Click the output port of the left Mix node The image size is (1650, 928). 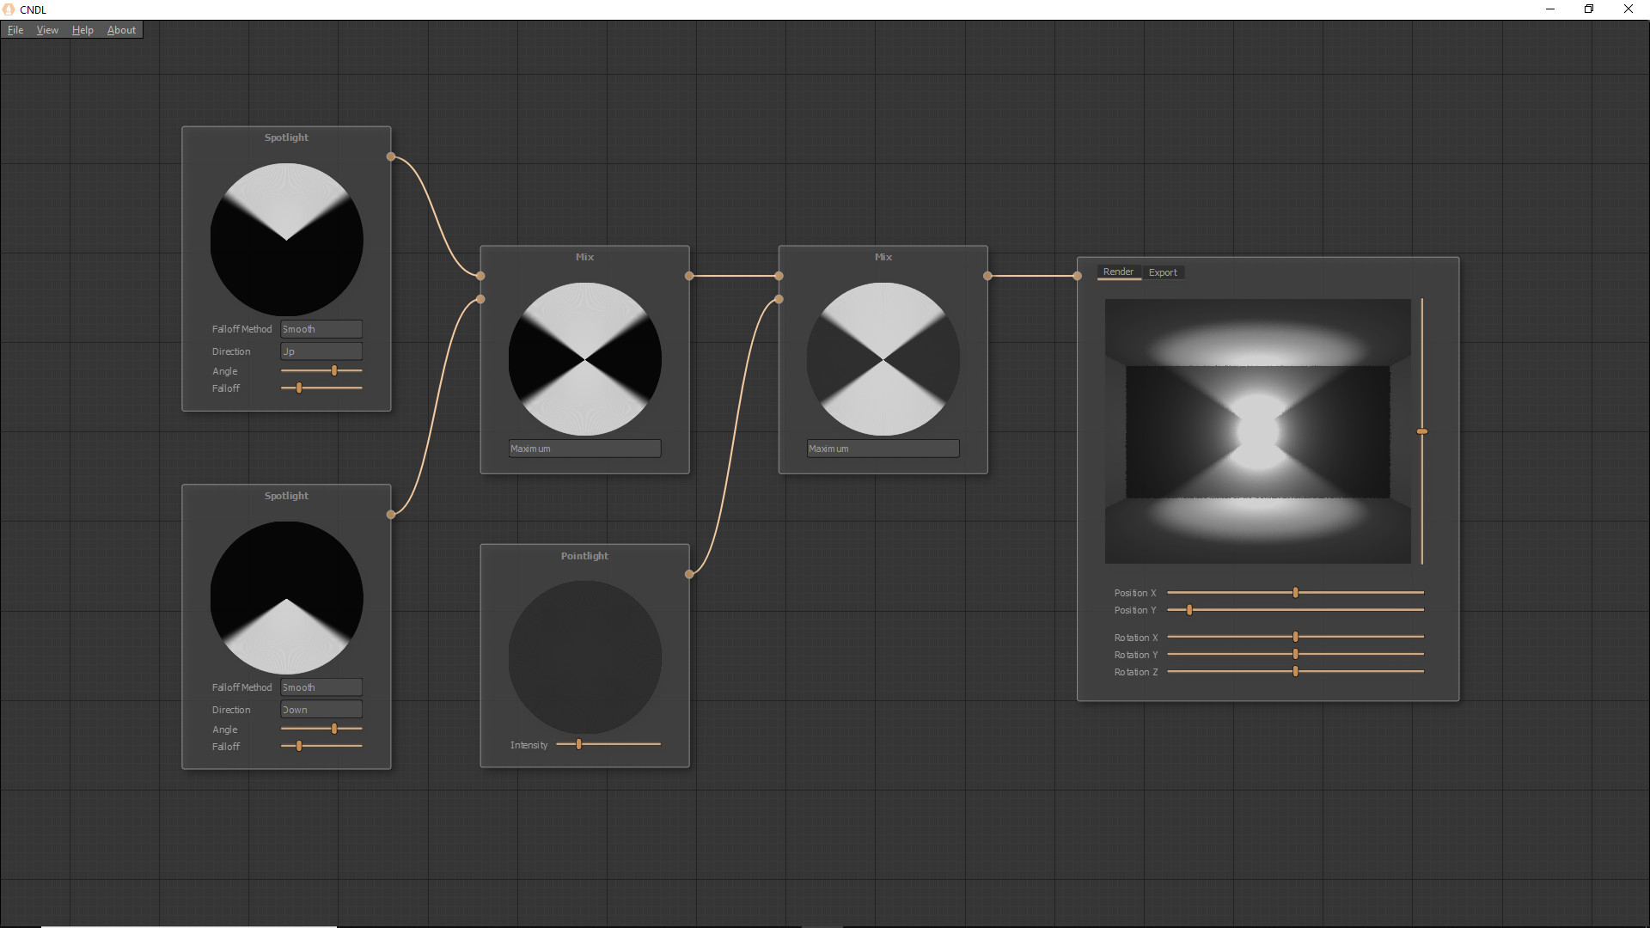pyautogui.click(x=688, y=276)
